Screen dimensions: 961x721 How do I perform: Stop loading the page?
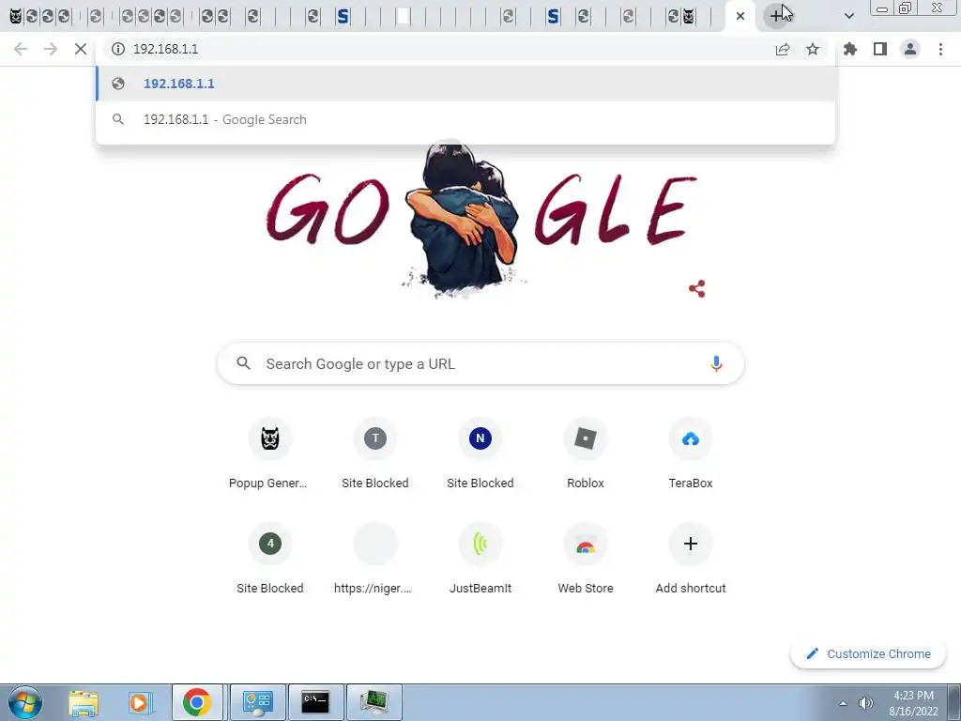point(81,49)
